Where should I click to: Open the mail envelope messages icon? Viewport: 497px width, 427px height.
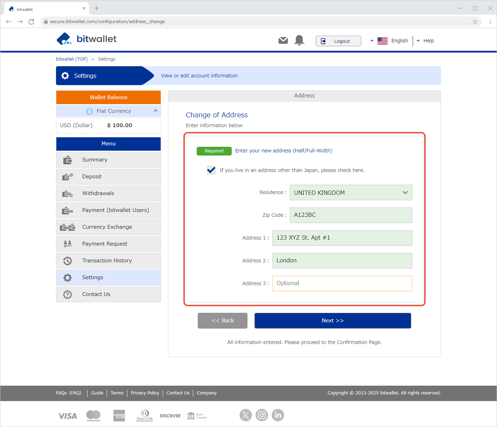283,41
